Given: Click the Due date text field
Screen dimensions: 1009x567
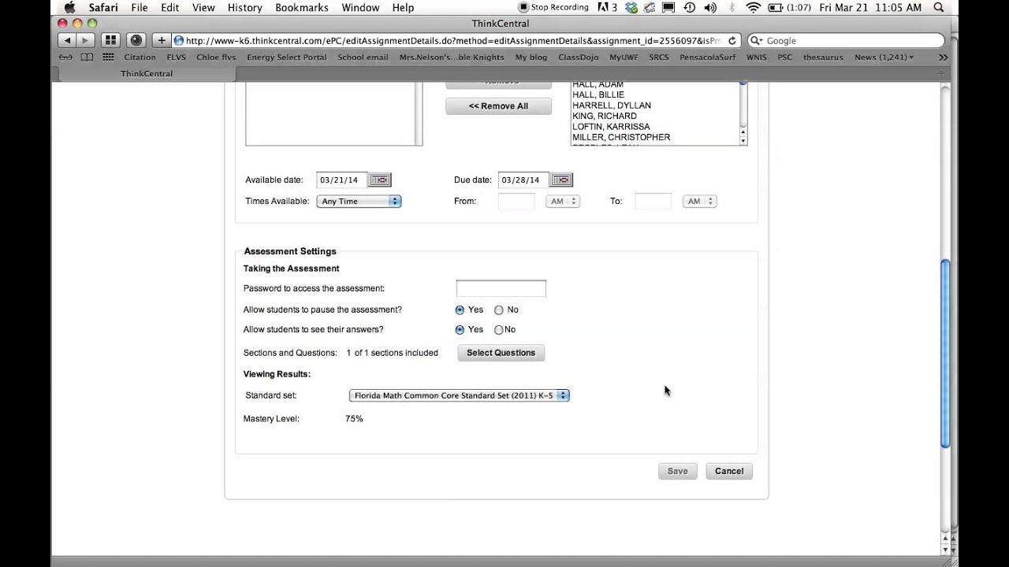Looking at the screenshot, I should pyautogui.click(x=523, y=180).
